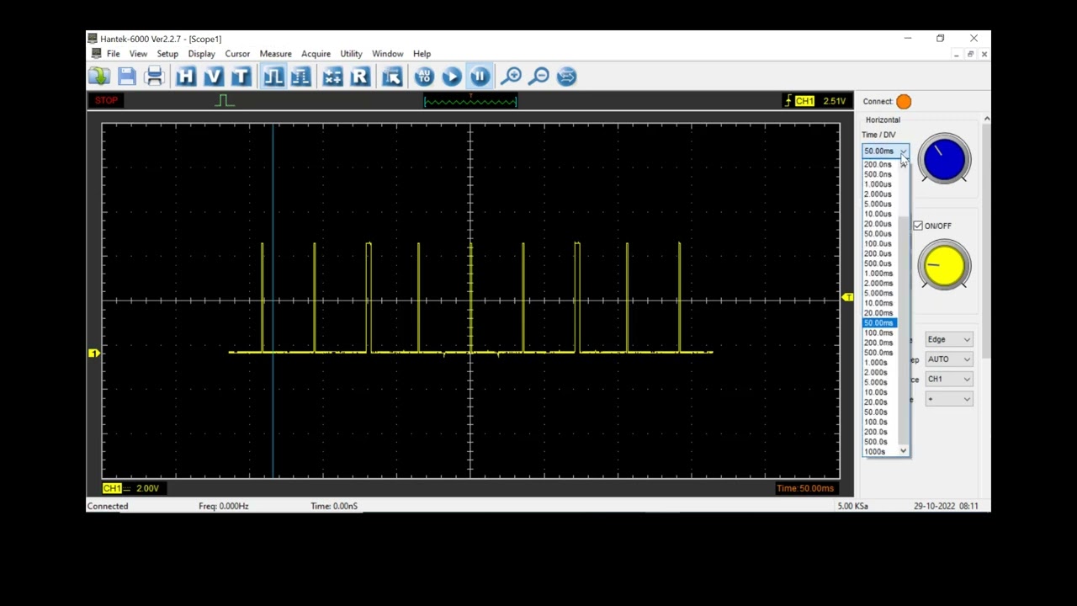Viewport: 1077px width, 606px height.
Task: Toggle the dotted pulse waveform toolbar icon
Action: pos(301,77)
